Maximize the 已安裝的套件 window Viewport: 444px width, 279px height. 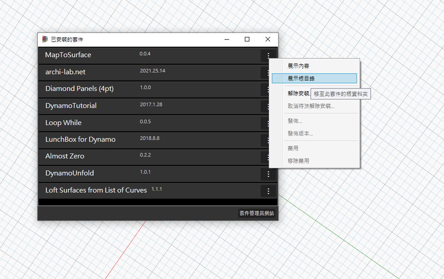coord(247,39)
